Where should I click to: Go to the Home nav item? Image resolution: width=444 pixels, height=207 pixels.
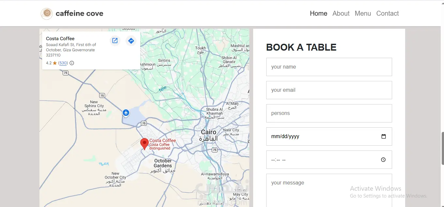click(x=318, y=13)
